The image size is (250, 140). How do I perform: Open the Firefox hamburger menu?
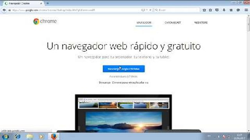tap(246, 10)
